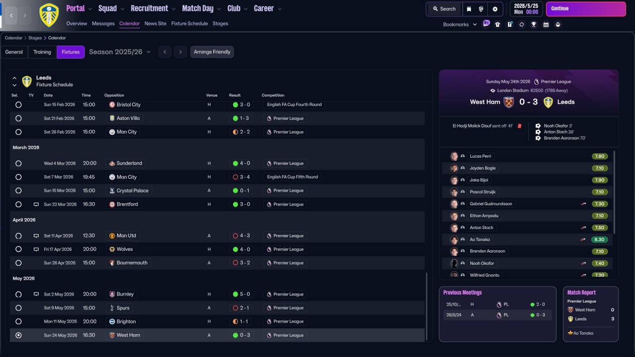Click Lucas Perri's player portrait
The width and height of the screenshot is (635, 357).
[454, 156]
